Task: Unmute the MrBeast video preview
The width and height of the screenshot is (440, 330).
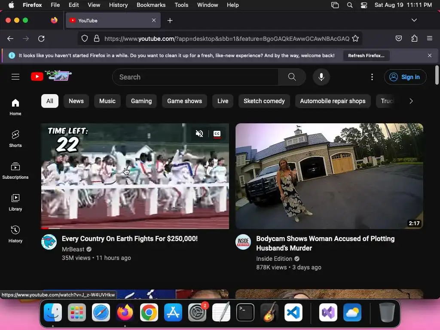Action: point(199,134)
